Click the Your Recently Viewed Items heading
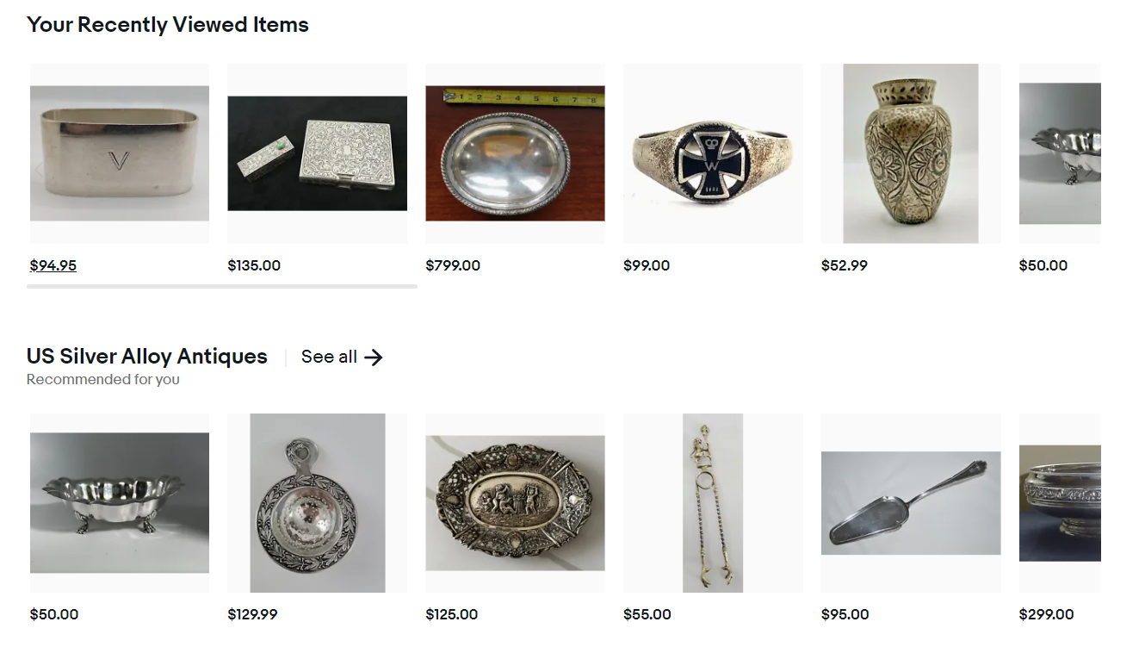 pyautogui.click(x=168, y=24)
